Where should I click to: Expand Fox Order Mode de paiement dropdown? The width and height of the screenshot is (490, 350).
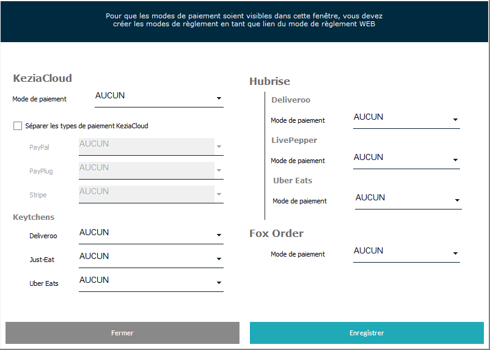tap(455, 253)
